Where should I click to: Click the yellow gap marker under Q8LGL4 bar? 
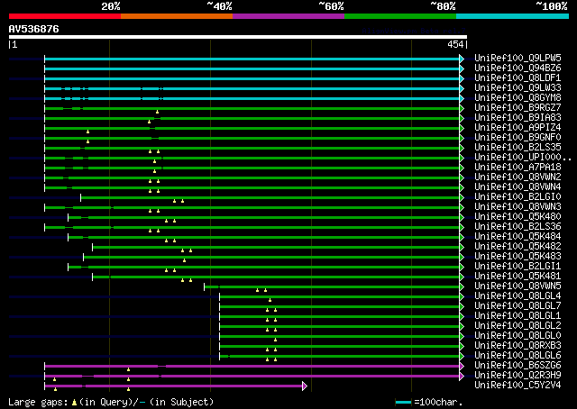[x=270, y=300]
